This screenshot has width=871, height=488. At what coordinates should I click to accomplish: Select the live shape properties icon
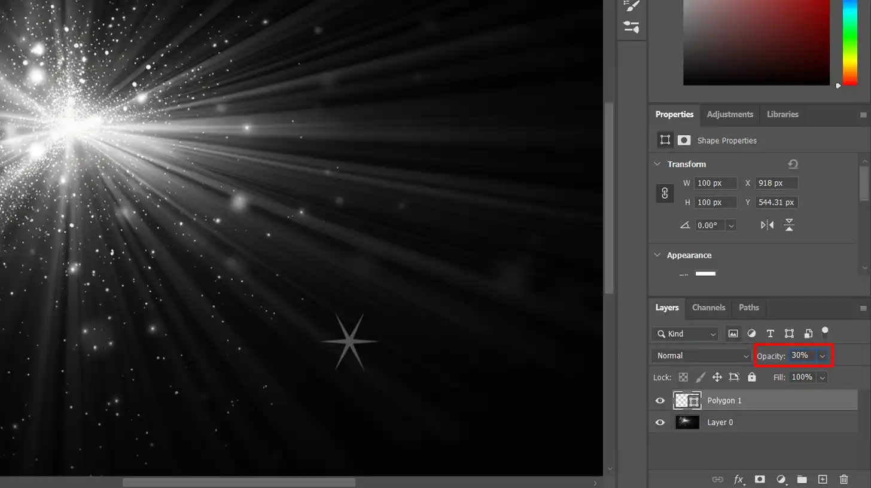click(665, 140)
